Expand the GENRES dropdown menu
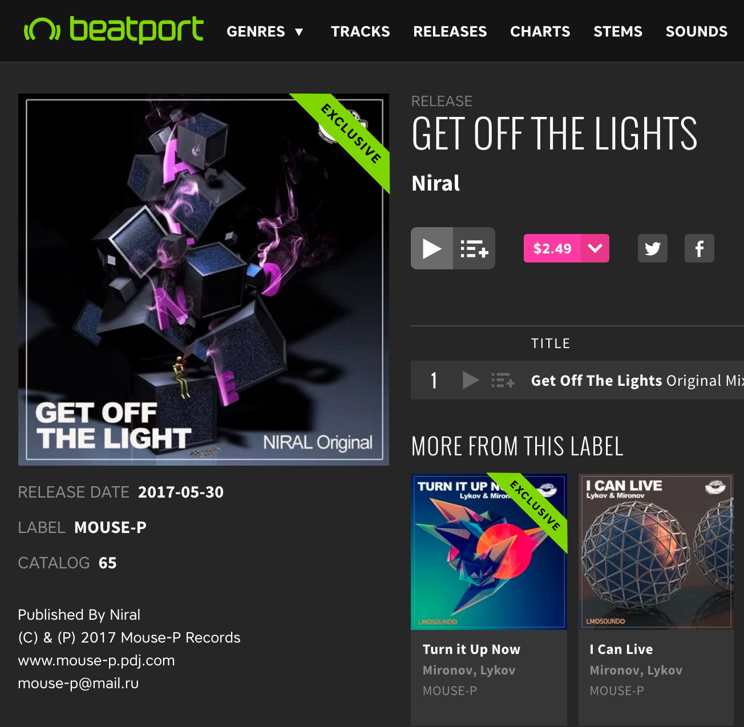This screenshot has height=727, width=744. point(265,31)
